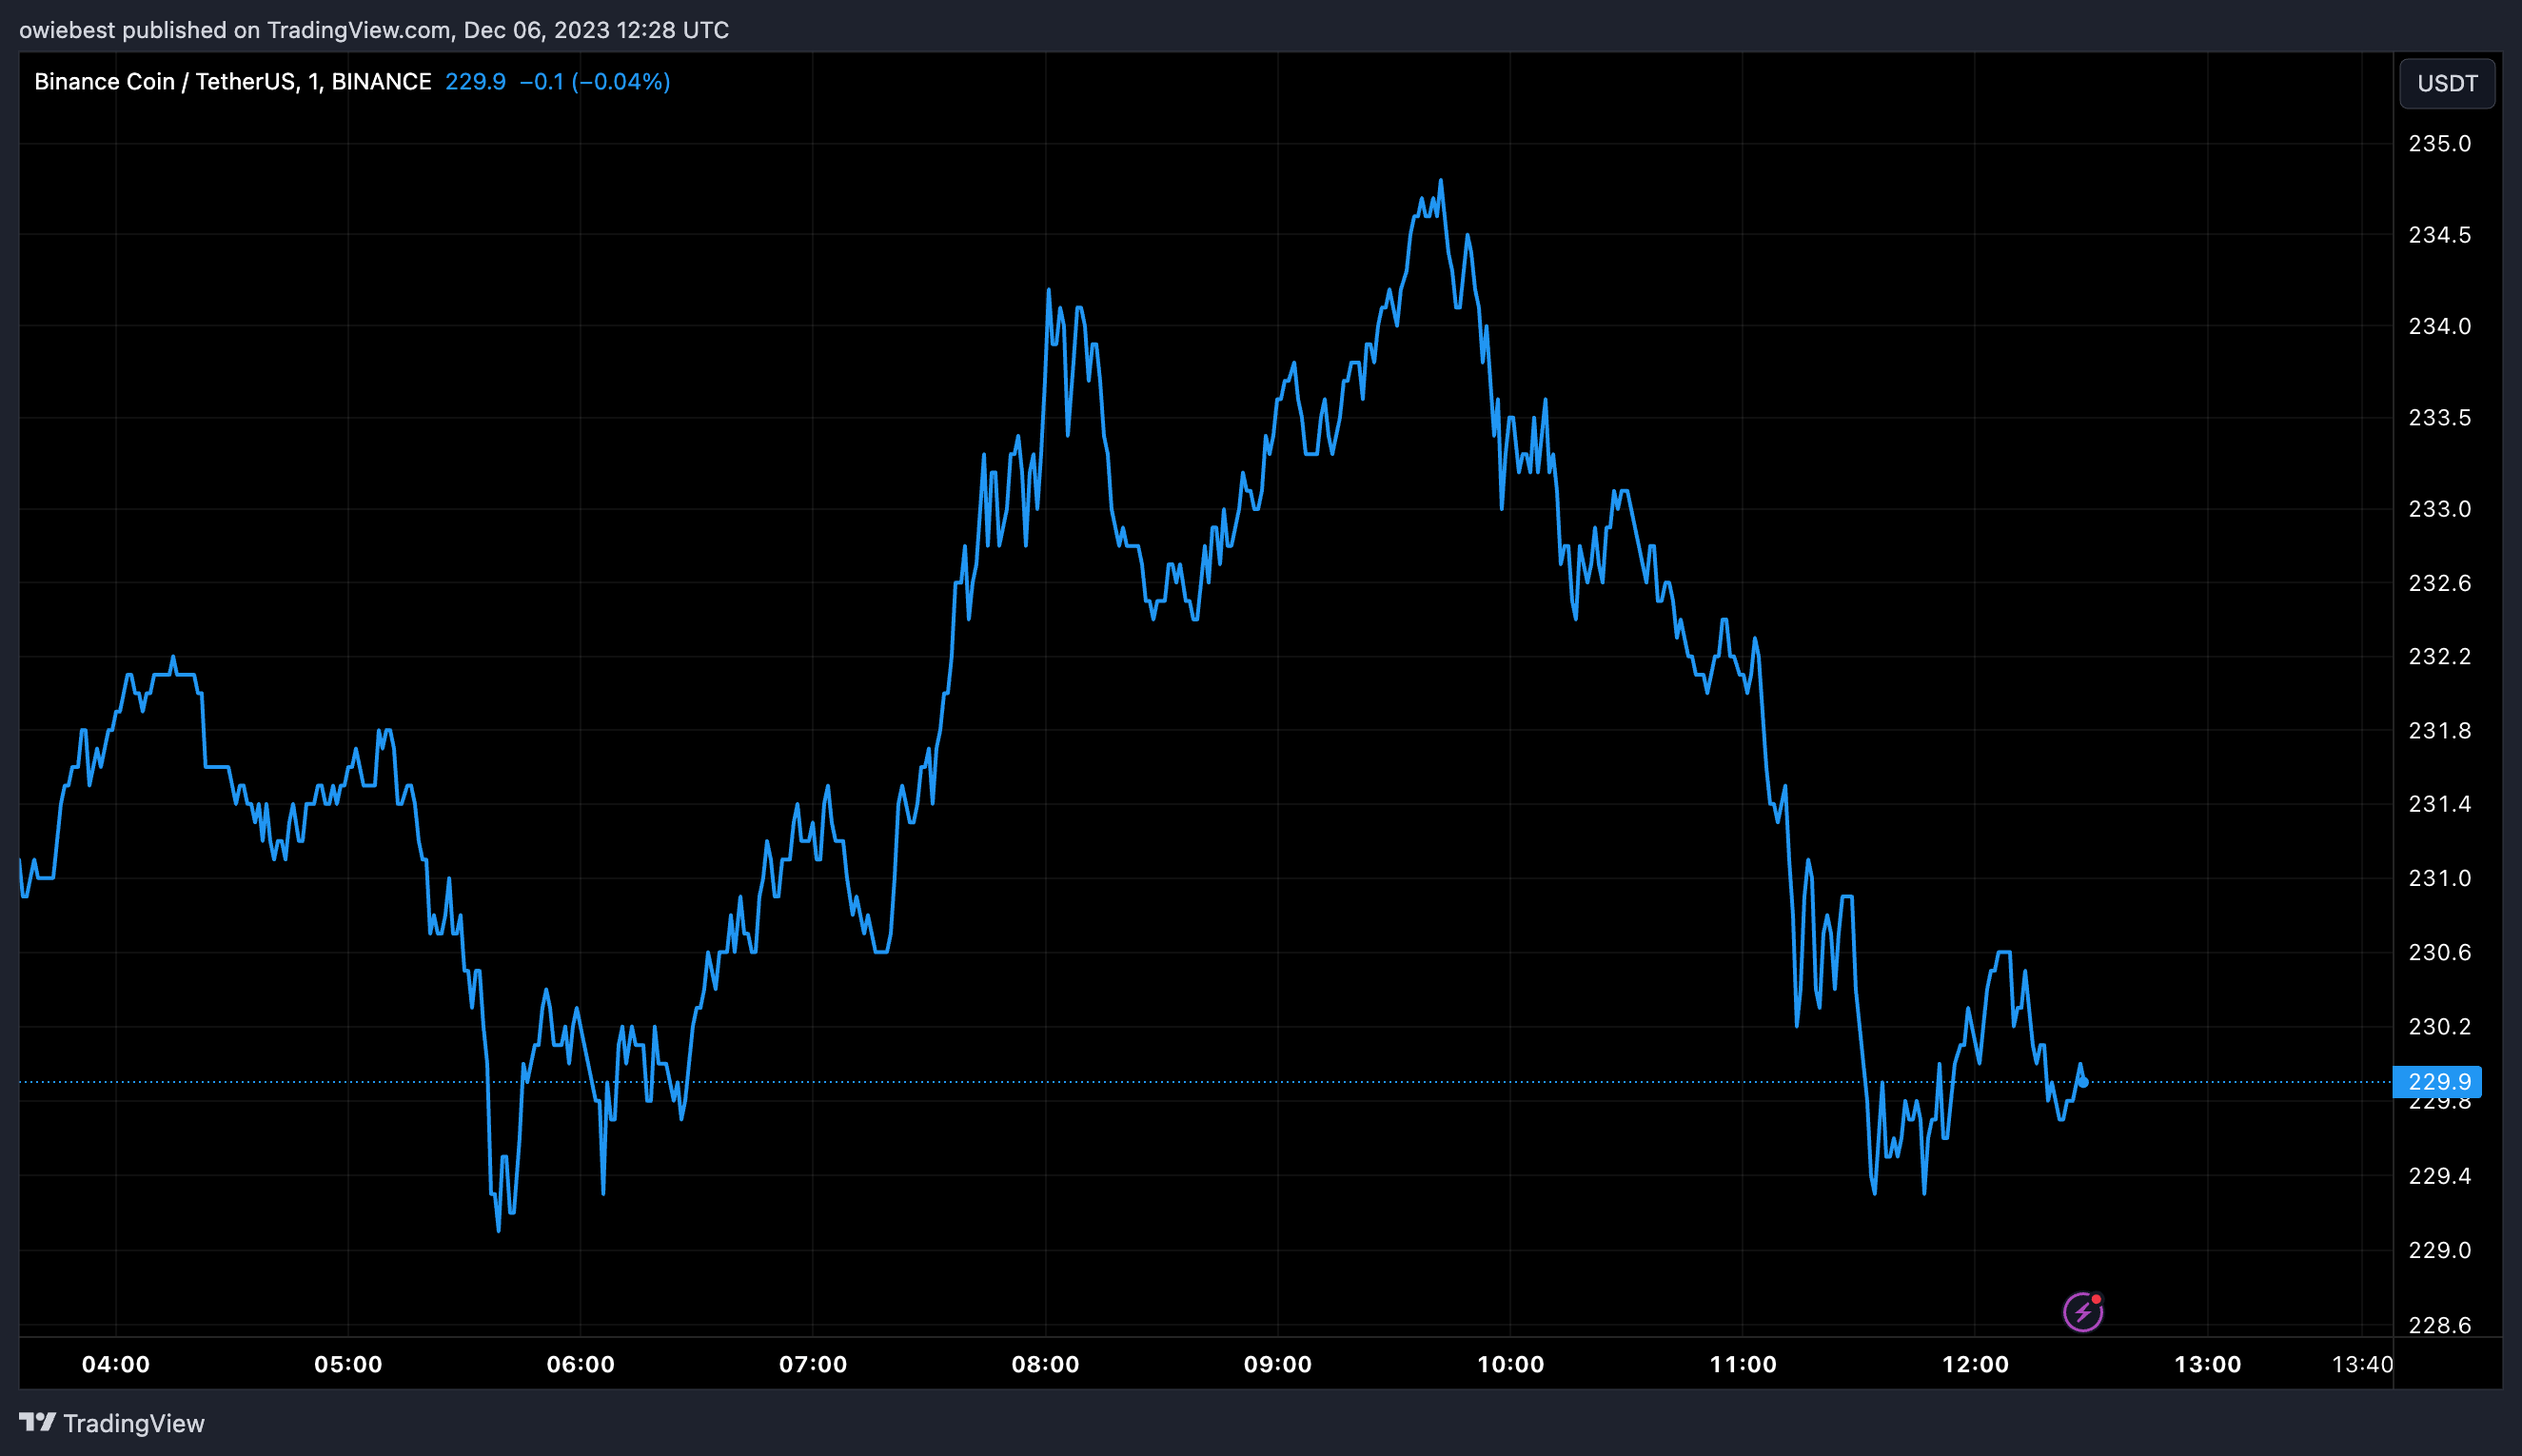The width and height of the screenshot is (2522, 1456).
Task: Click the Binance Coin / TetherUS symbol title
Action: pos(233,82)
